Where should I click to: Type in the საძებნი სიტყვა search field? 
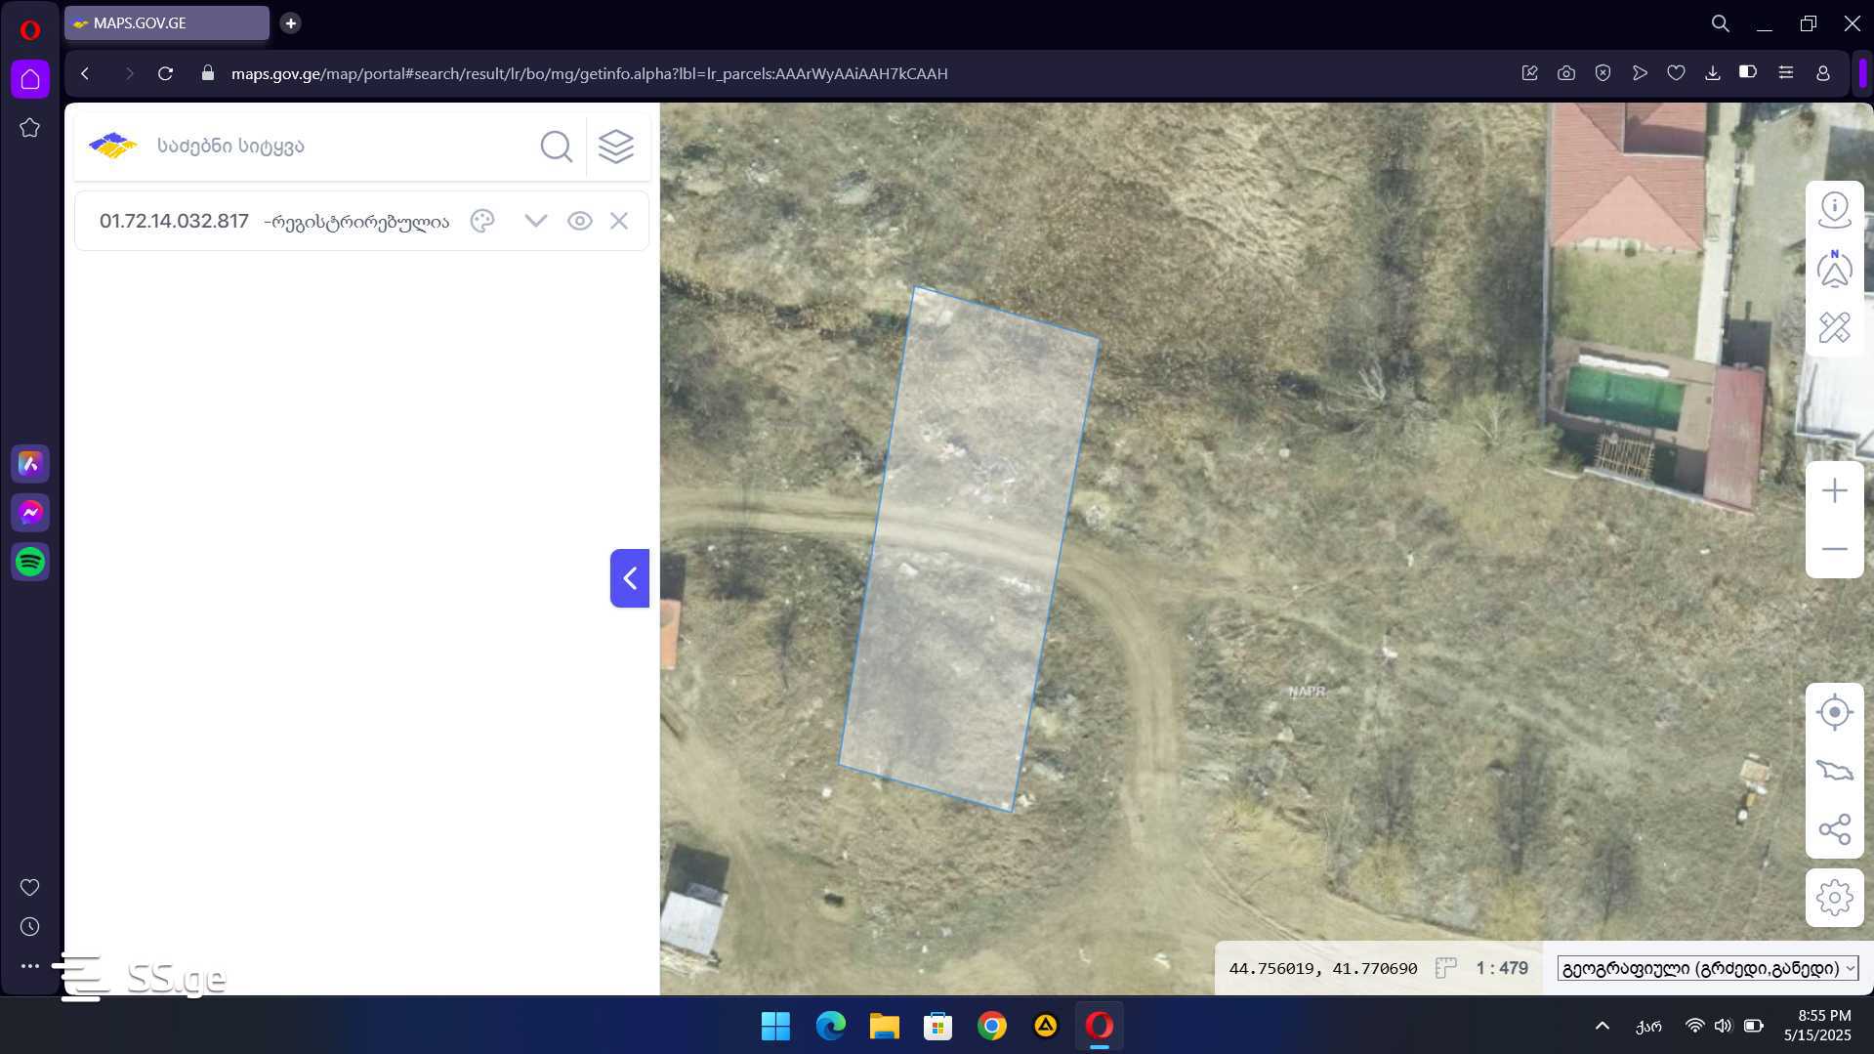click(x=332, y=147)
